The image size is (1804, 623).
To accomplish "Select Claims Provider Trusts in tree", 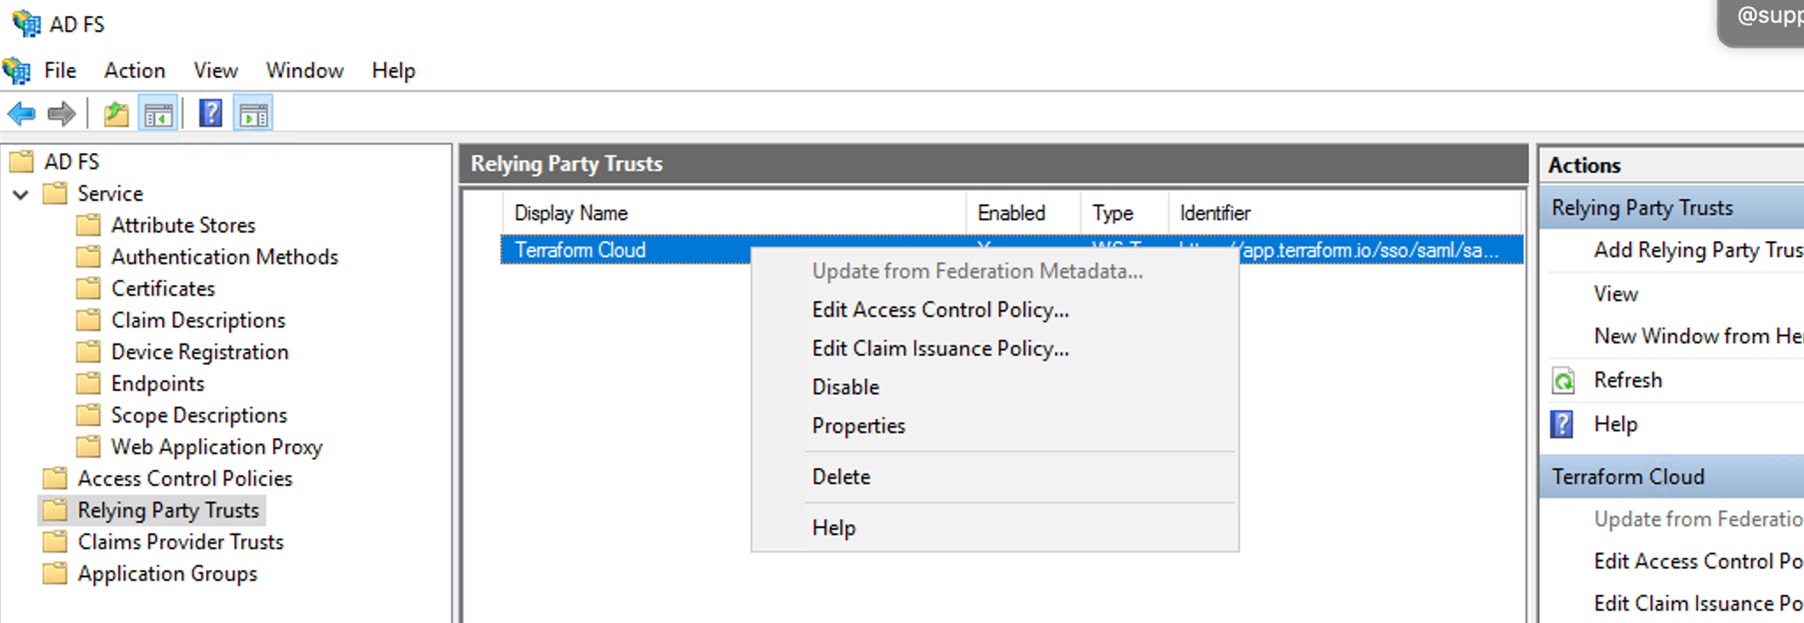I will point(180,542).
